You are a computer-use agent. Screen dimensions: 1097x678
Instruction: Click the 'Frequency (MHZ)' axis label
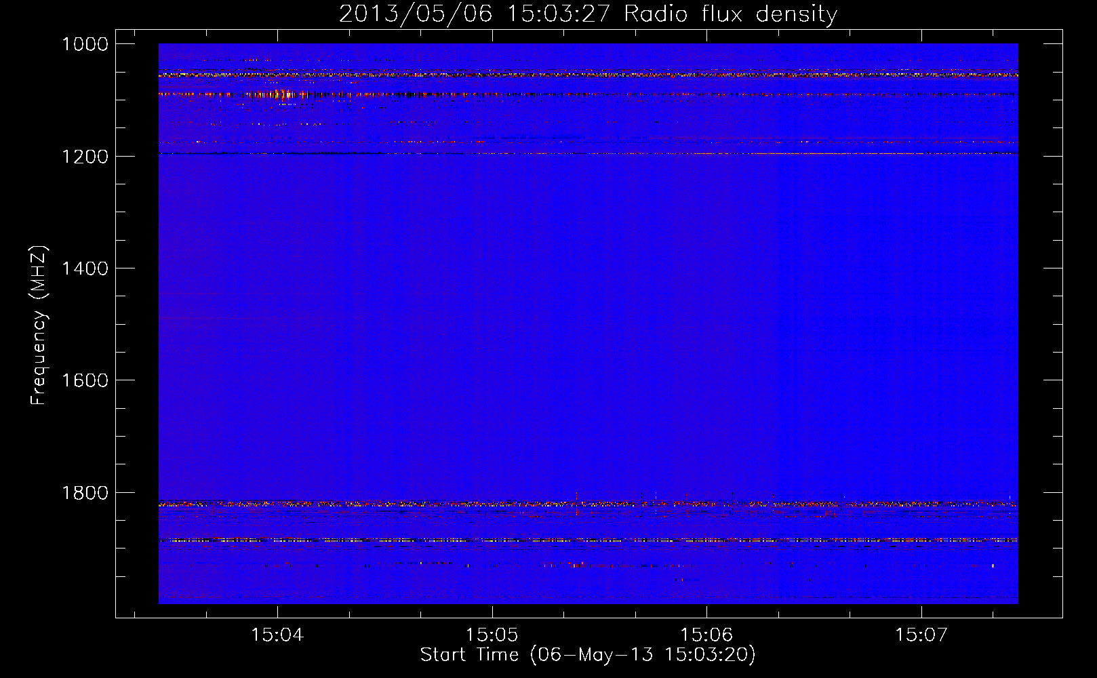(x=39, y=325)
